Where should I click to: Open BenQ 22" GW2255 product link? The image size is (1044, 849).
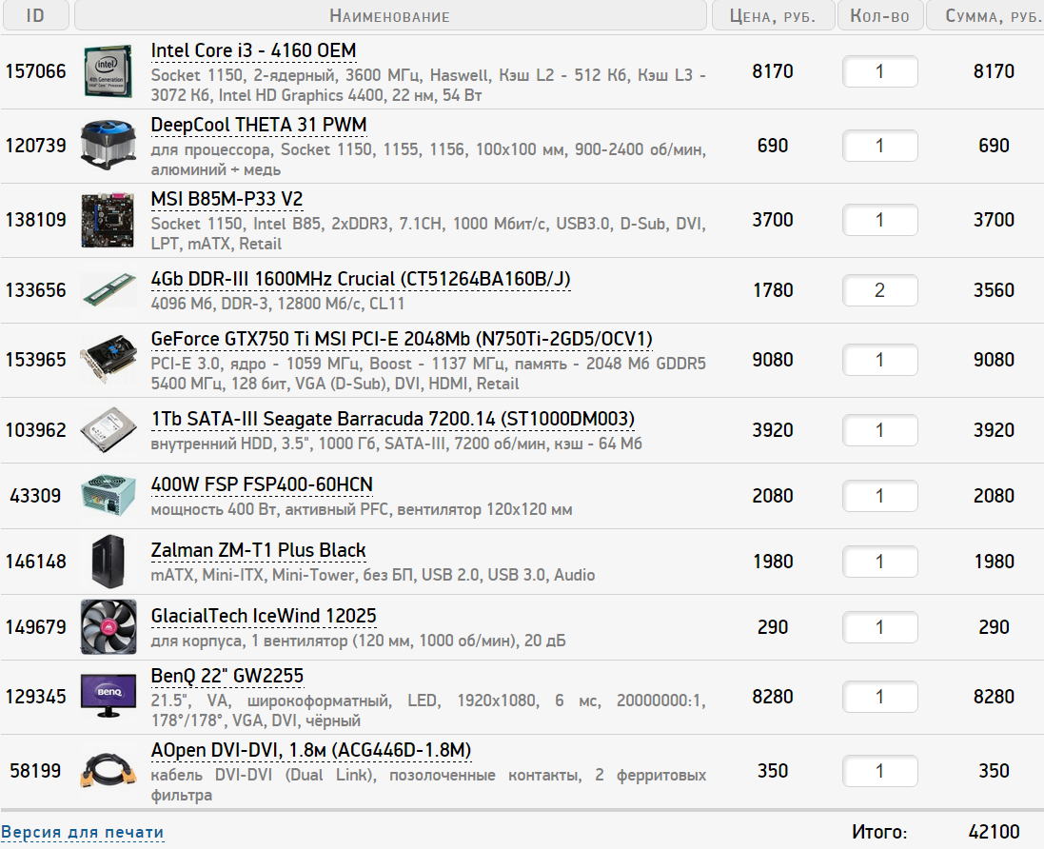(x=227, y=676)
